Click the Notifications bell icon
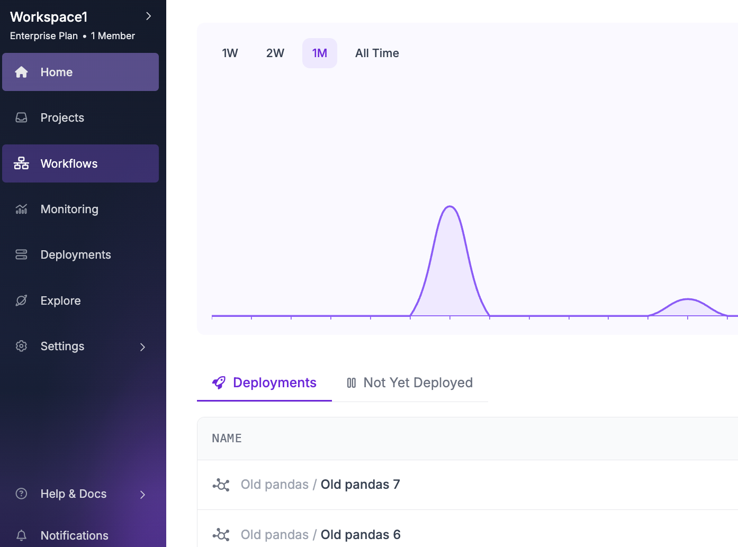Viewport: 738px width, 547px height. pyautogui.click(x=21, y=535)
